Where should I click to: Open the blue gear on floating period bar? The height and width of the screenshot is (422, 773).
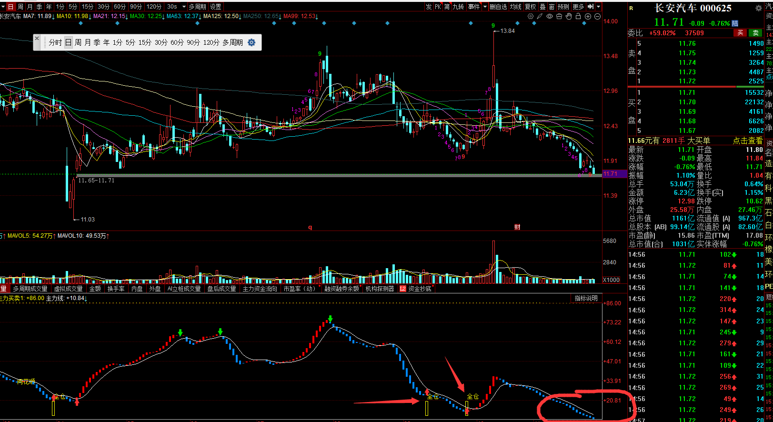(x=251, y=42)
